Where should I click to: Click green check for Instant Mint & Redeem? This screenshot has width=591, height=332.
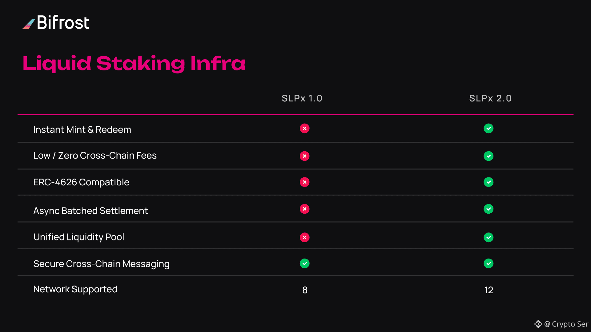(x=488, y=128)
